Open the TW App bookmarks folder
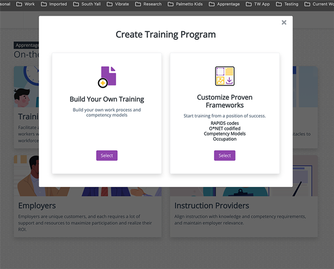This screenshot has width=334, height=269. click(257, 4)
